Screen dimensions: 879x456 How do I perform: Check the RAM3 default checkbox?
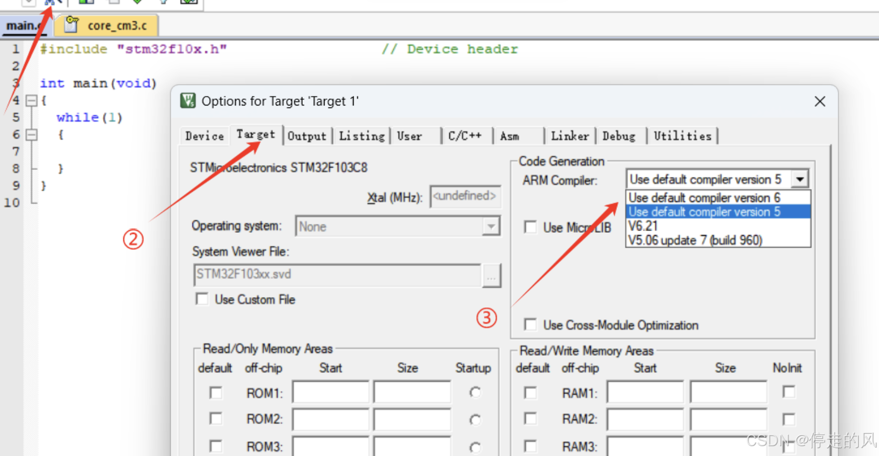point(531,446)
